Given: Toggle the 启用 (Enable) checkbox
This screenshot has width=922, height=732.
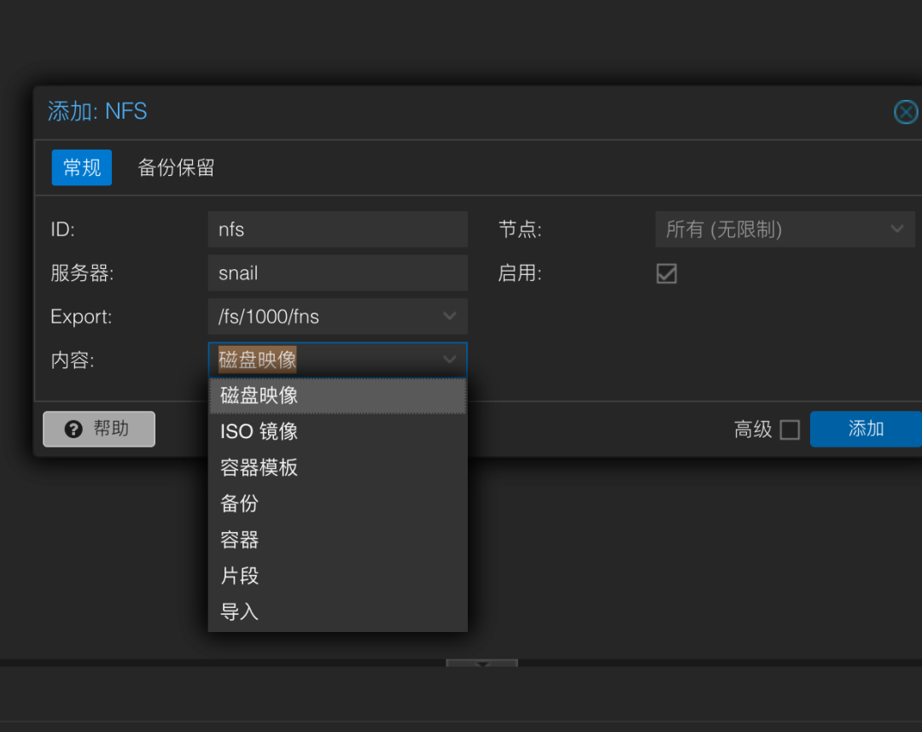Looking at the screenshot, I should point(666,273).
